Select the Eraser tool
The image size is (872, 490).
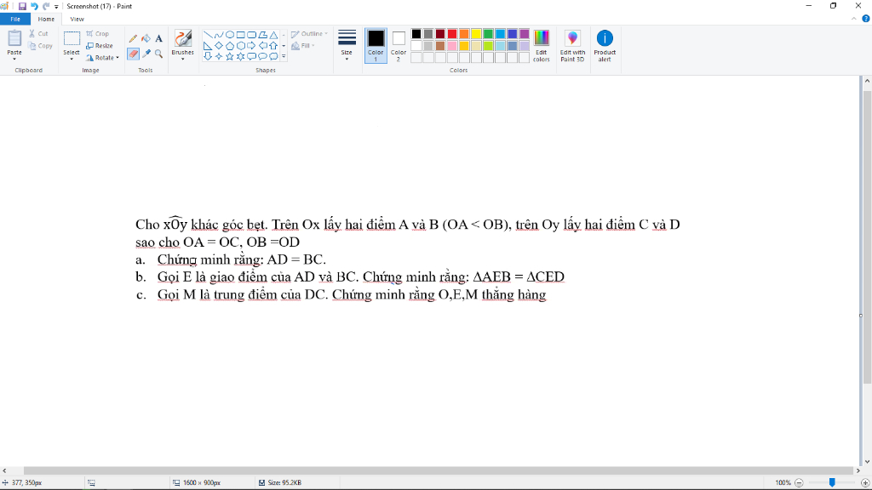click(x=133, y=54)
